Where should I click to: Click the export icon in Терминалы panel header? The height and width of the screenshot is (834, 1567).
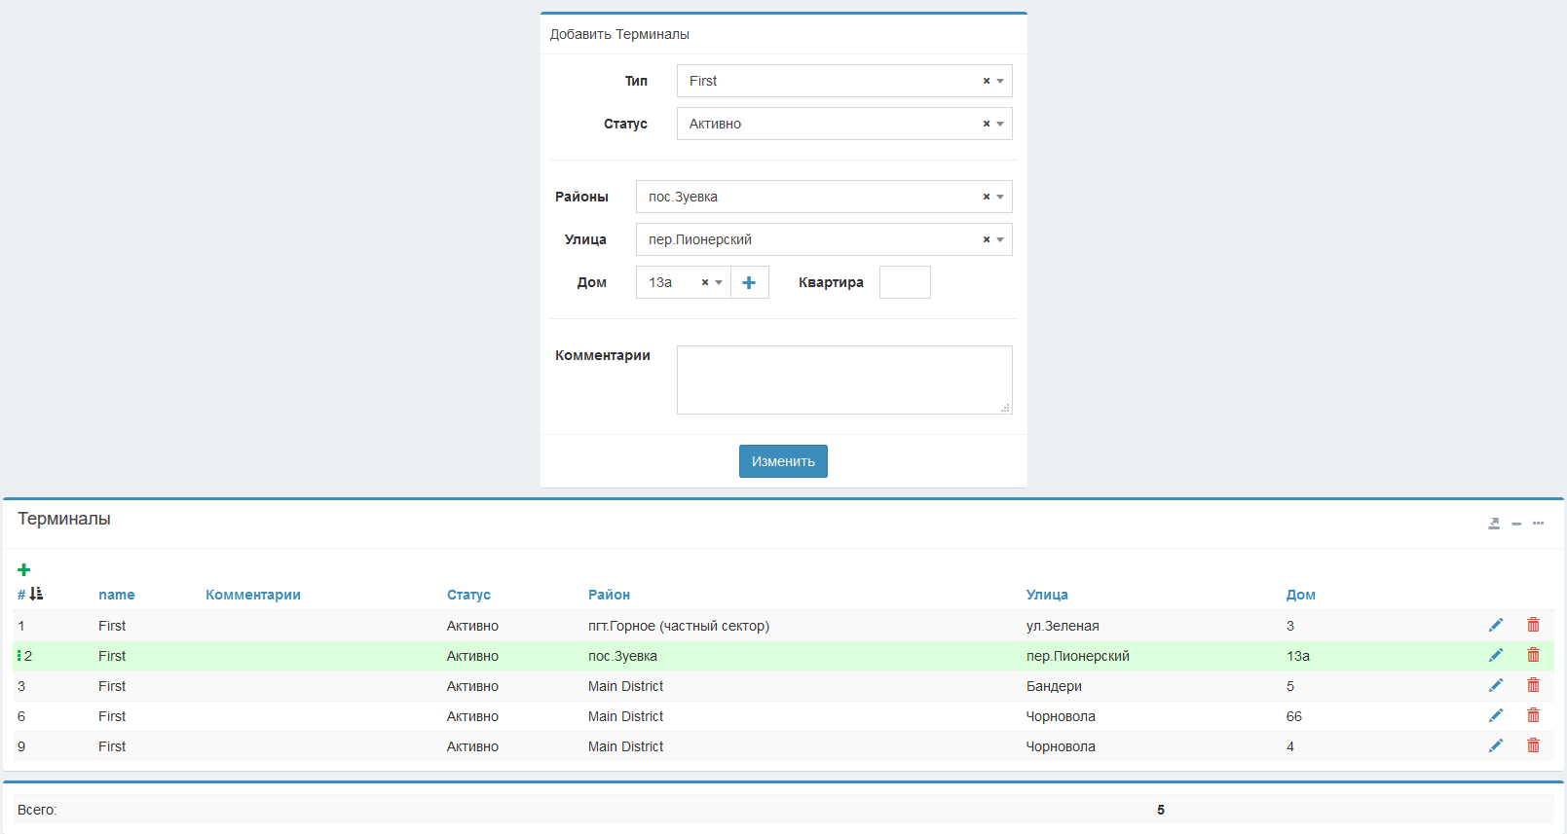1494,524
